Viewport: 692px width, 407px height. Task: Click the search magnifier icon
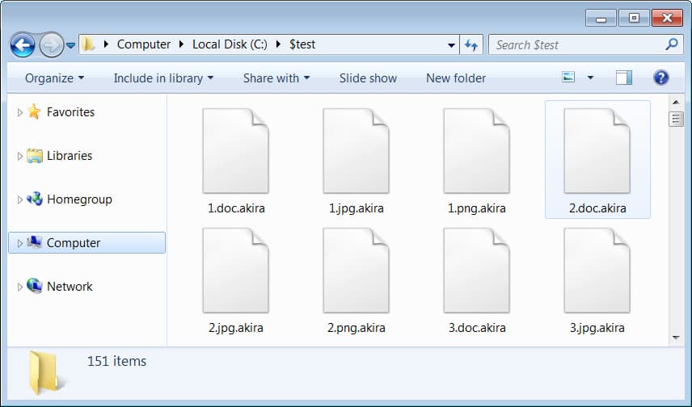point(671,44)
